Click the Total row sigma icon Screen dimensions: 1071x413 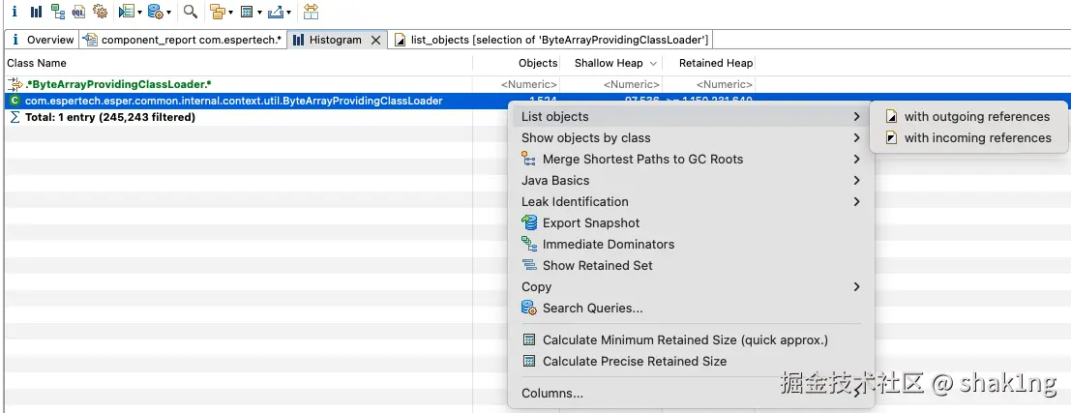pos(15,117)
